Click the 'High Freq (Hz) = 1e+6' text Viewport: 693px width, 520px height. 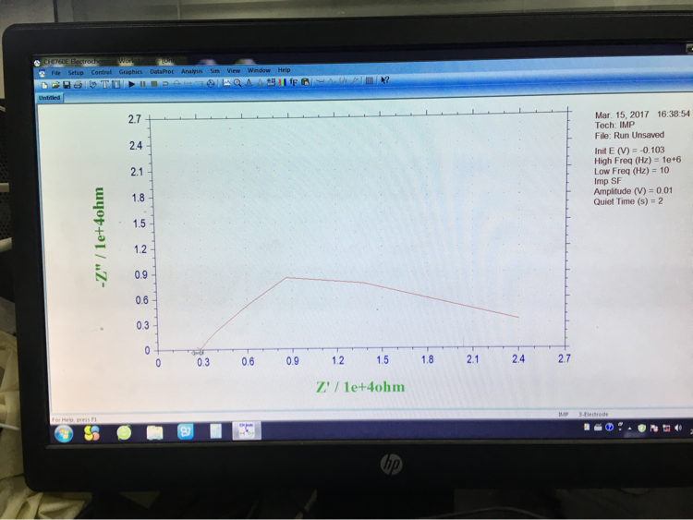coord(638,161)
